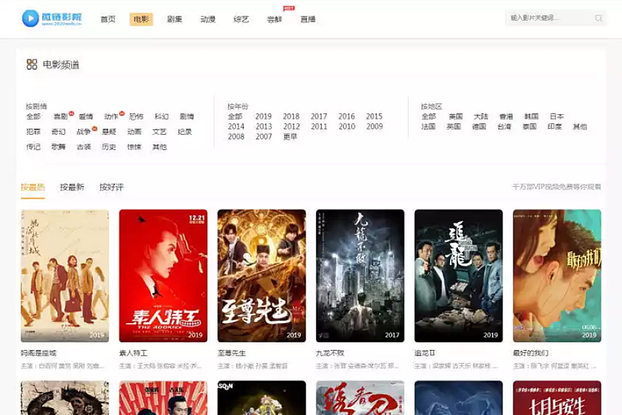Filter by genre 悬疑

coord(109,132)
